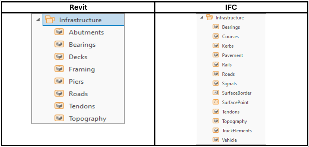Click the Revit Infrastructure group layer icon
The width and height of the screenshot is (309, 147).
coord(49,20)
